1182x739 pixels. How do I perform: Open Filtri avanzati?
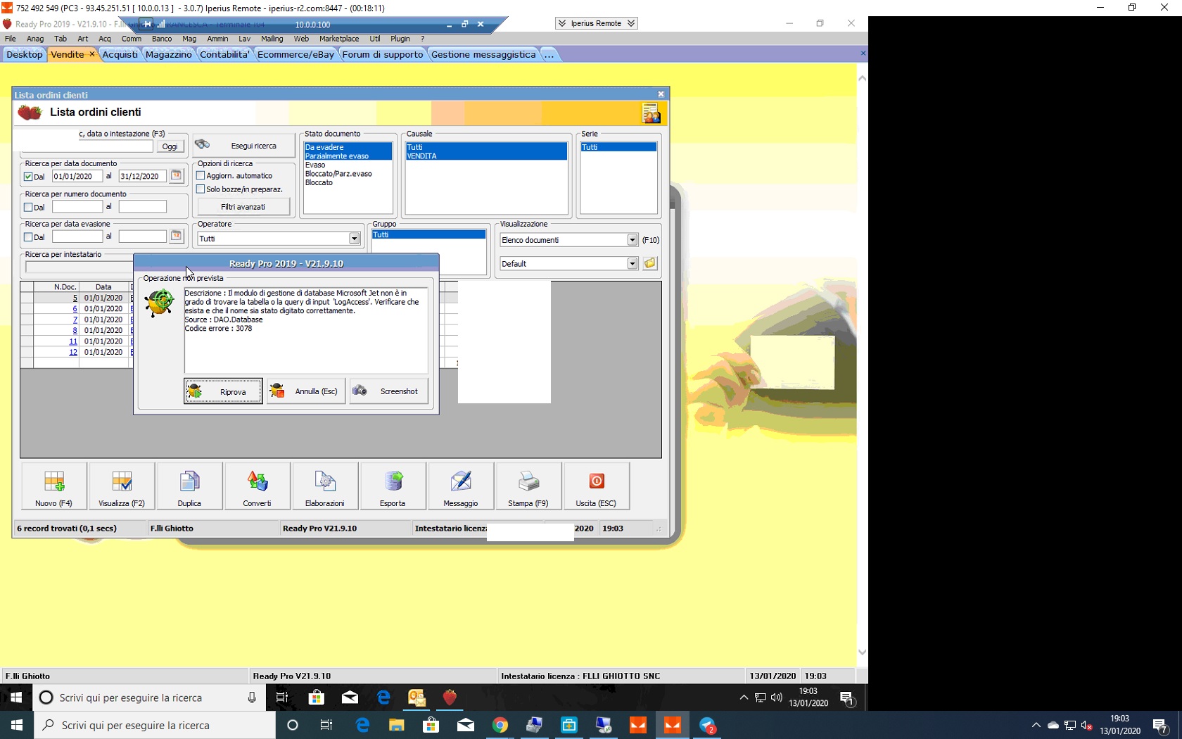[x=243, y=207]
